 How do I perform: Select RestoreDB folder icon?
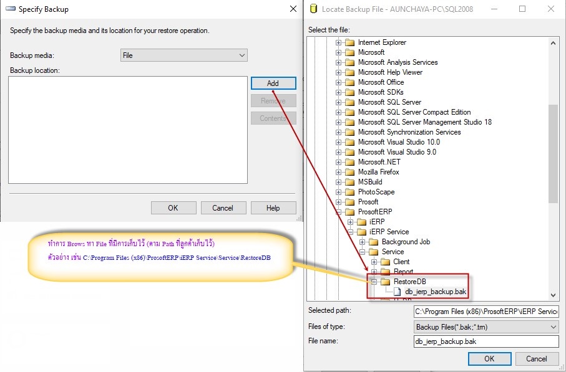pyautogui.click(x=386, y=282)
